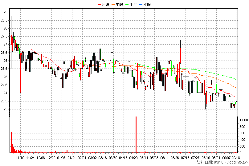Click the 04/29 date label
Image resolution: width=249 pixels, height=166 pixels.
tap(133, 158)
